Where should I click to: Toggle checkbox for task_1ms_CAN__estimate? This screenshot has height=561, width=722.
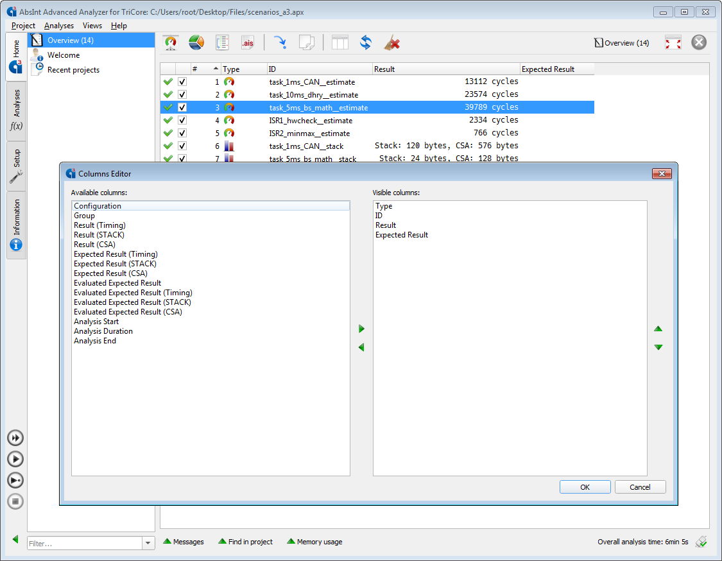[182, 82]
